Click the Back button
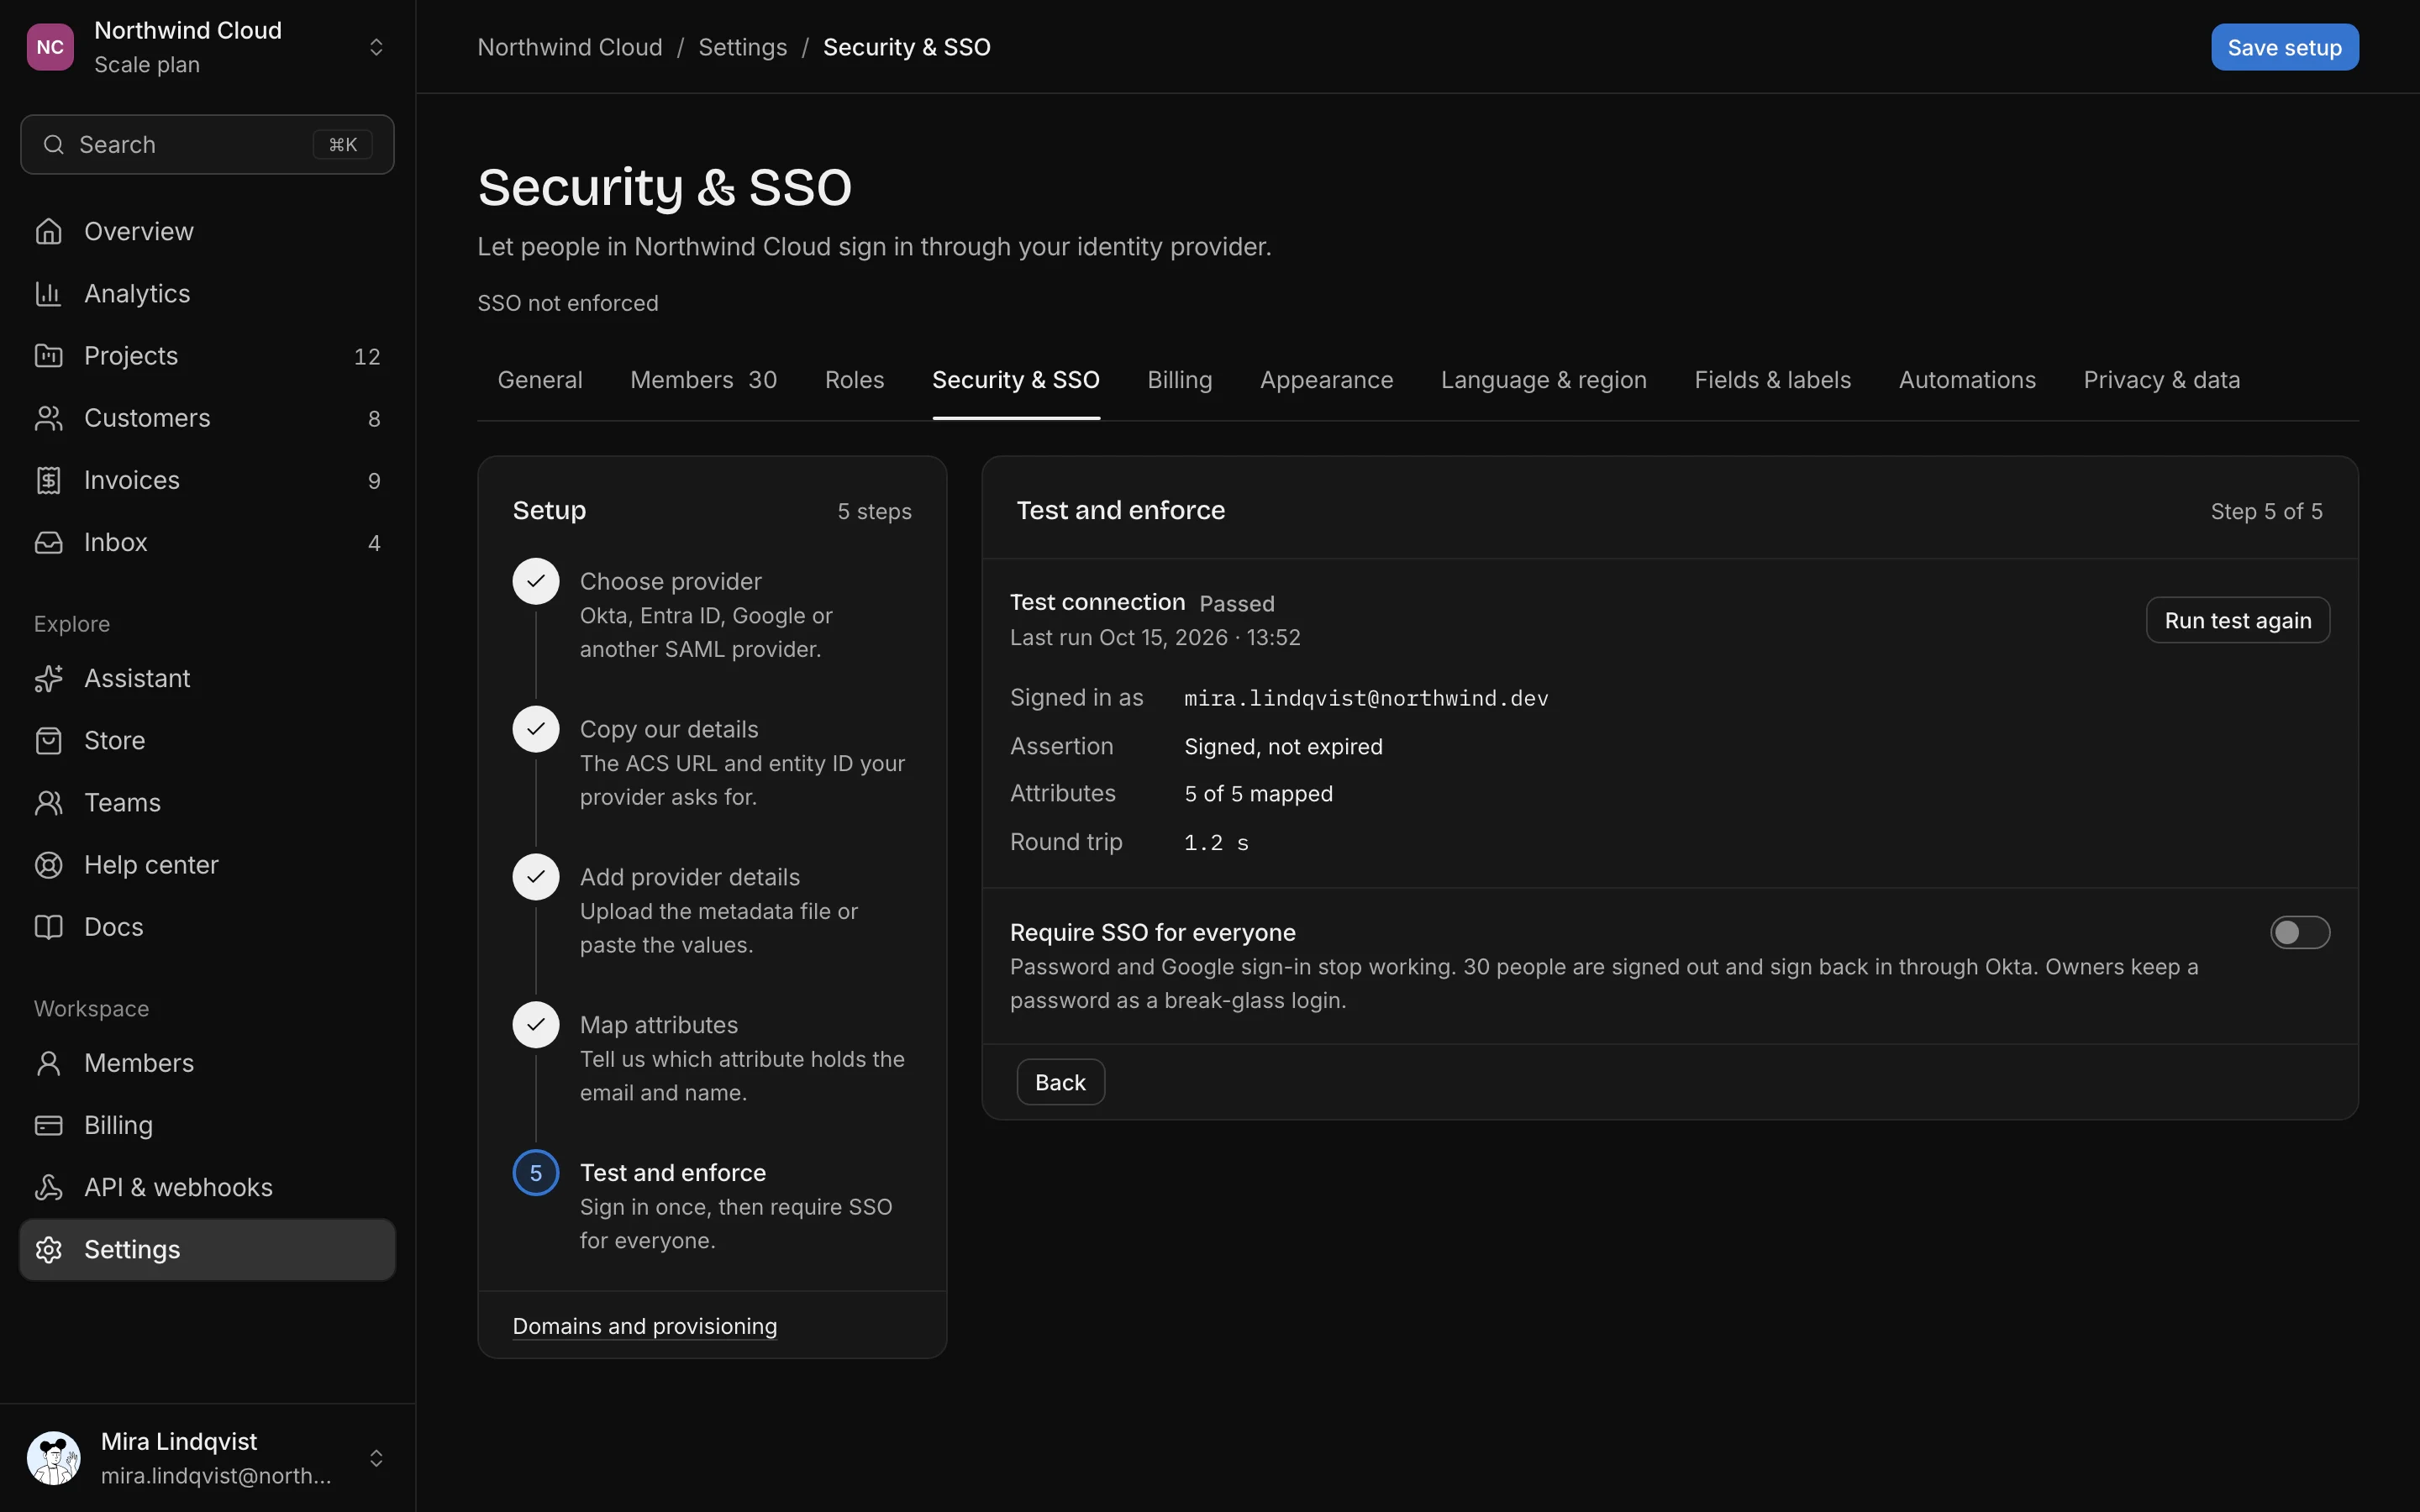The image size is (2420, 1512). tap(1060, 1082)
